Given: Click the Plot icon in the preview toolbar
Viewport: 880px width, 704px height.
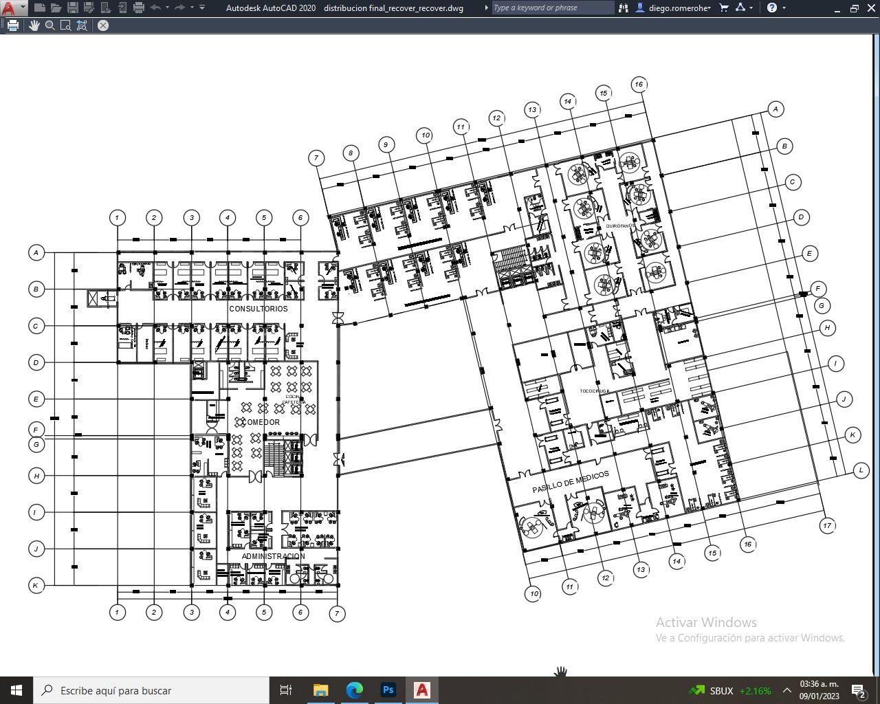Looking at the screenshot, I should [x=13, y=25].
